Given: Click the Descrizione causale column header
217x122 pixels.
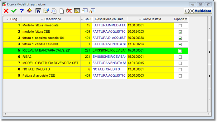Looking at the screenshot, I should click(x=109, y=19).
